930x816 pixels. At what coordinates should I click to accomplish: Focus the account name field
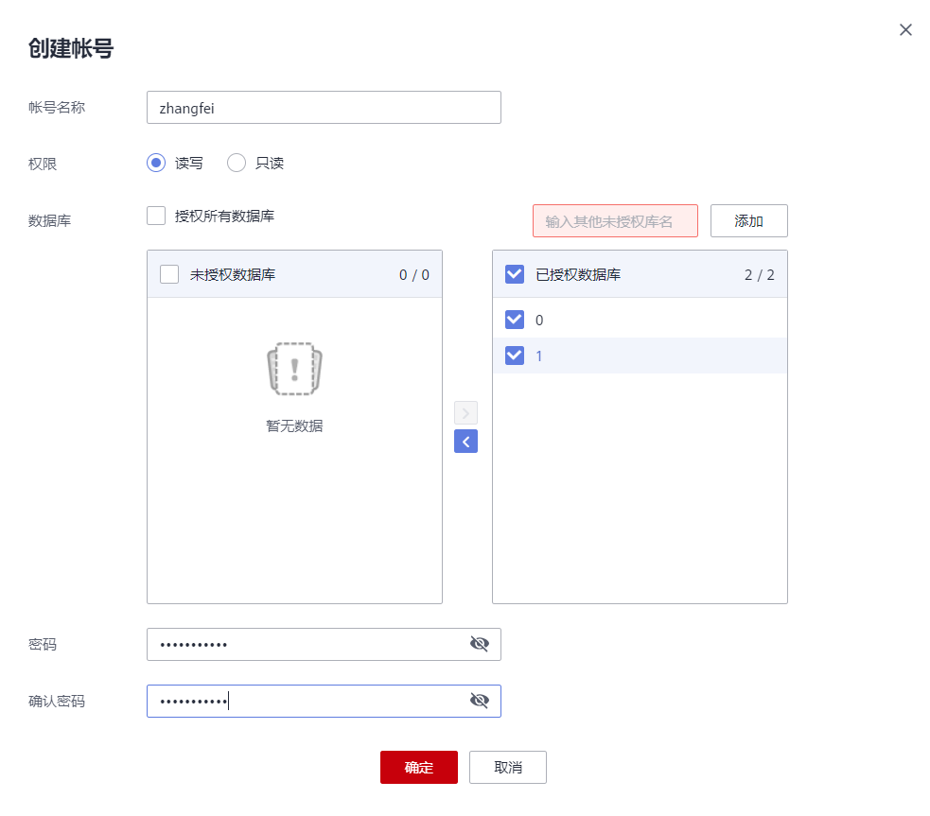pos(324,108)
